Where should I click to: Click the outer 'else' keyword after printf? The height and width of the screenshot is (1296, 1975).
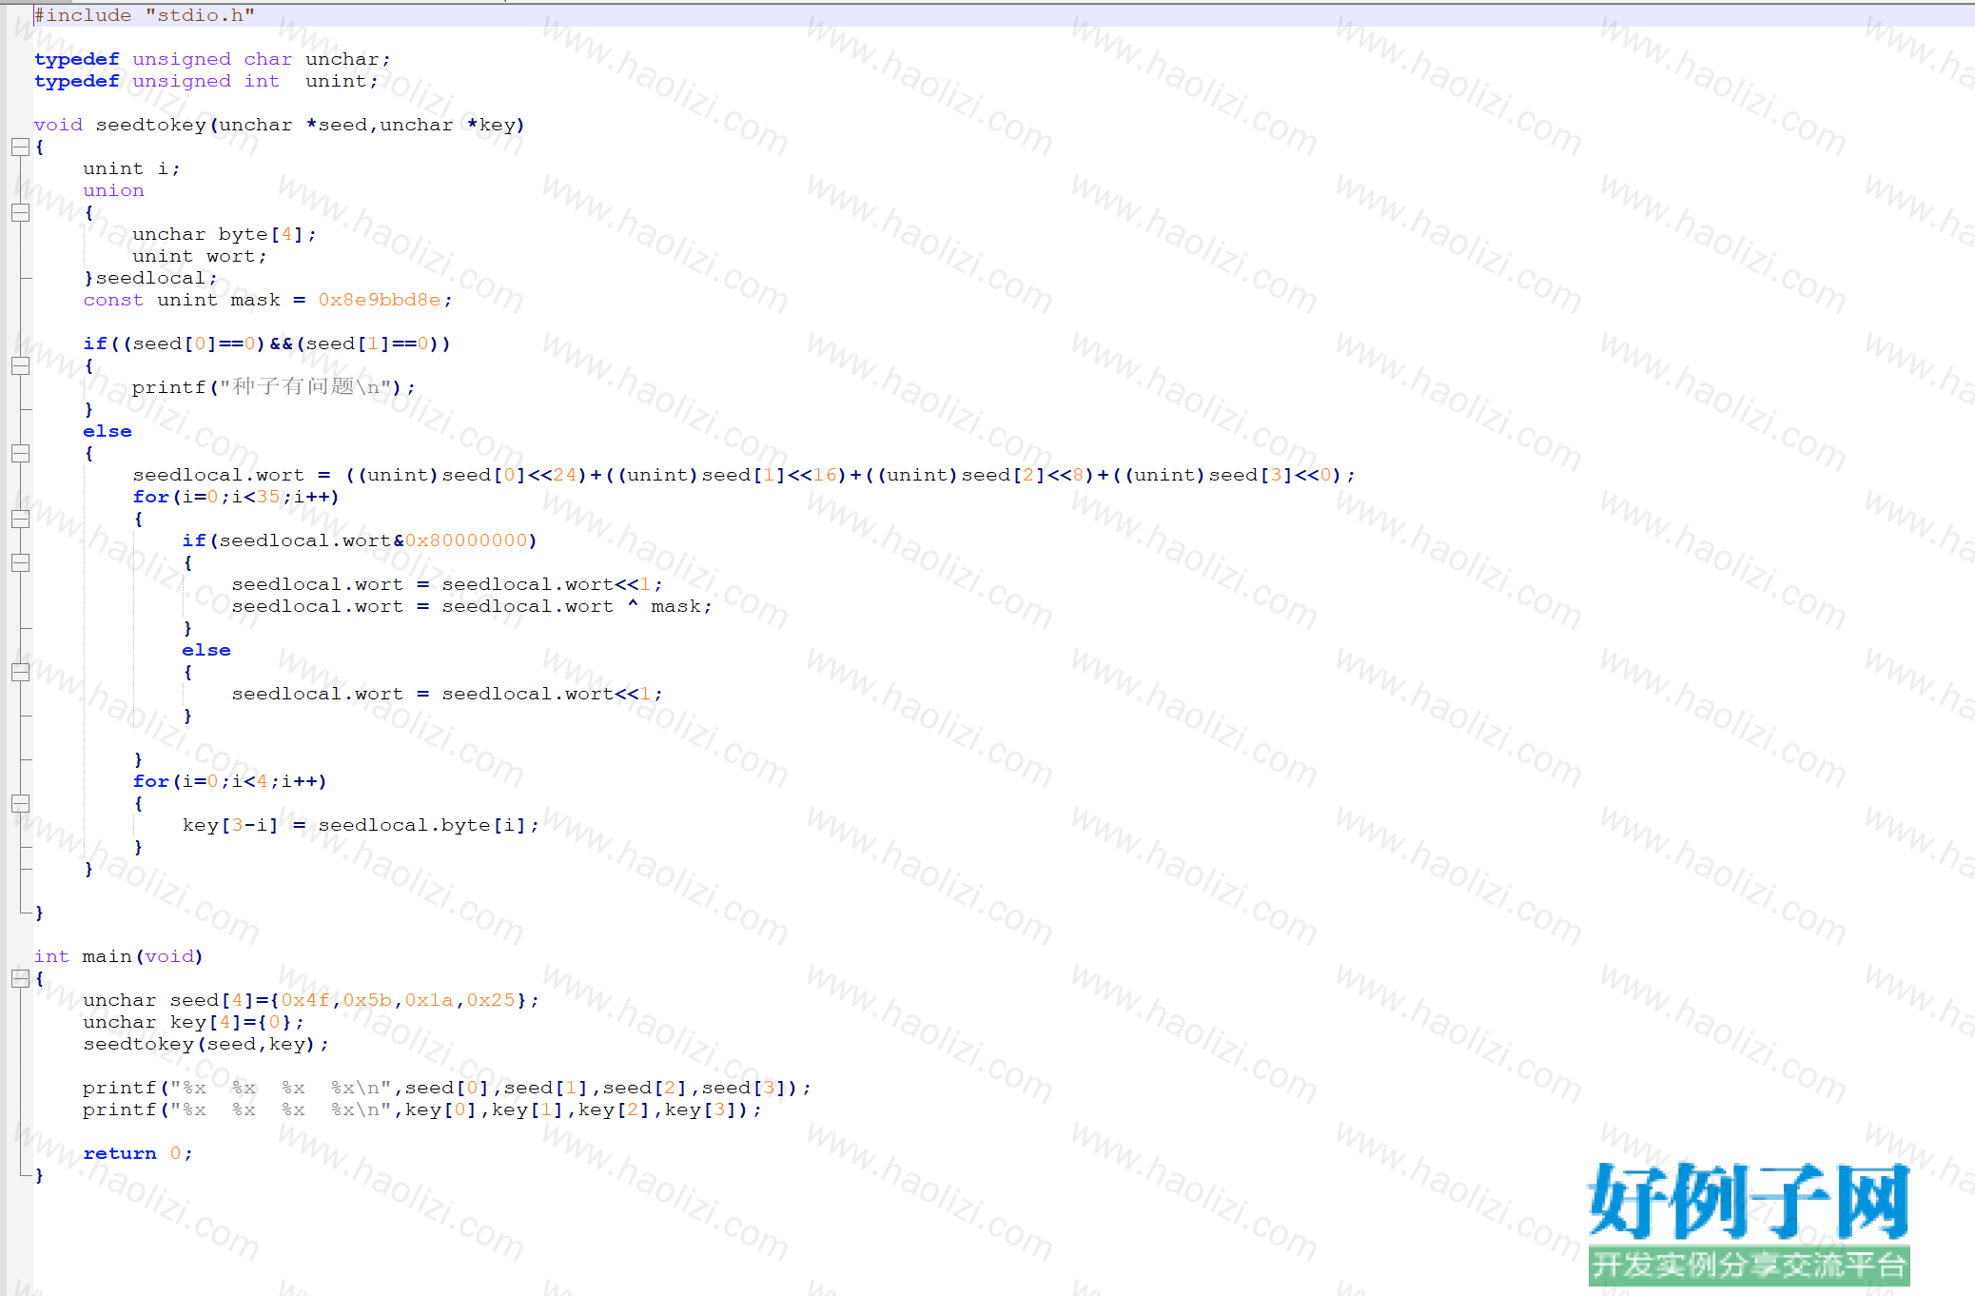point(108,431)
